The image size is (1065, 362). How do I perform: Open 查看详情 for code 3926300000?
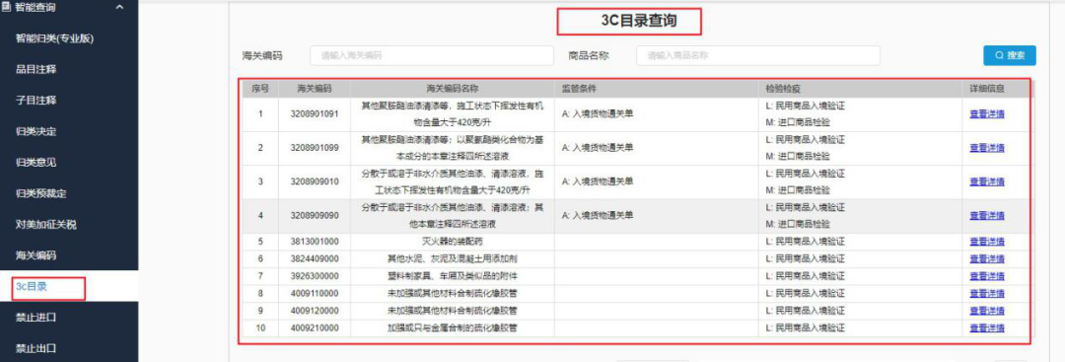[x=987, y=276]
